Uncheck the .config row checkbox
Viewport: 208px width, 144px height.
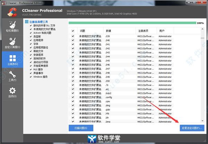click(73, 97)
